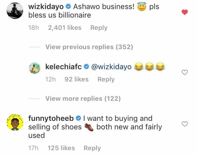View the 125 likes list
The height and width of the screenshot is (156, 197).
(x=61, y=148)
